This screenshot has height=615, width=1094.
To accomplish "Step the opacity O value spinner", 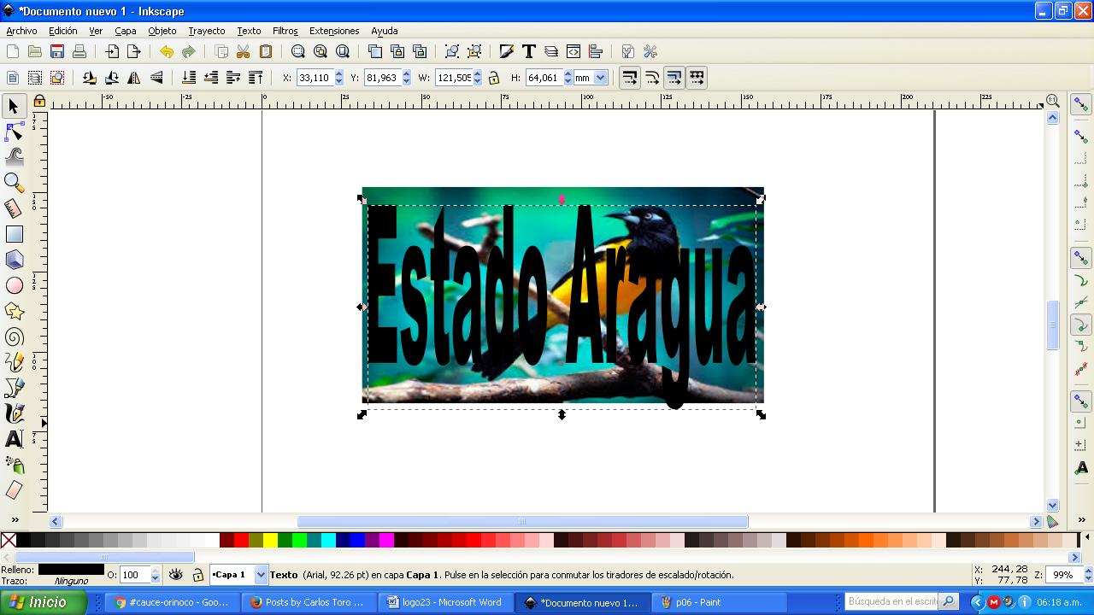I will click(155, 576).
